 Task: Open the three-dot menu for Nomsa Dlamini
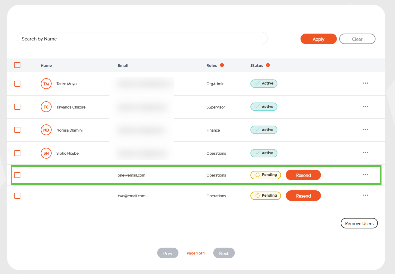365,130
